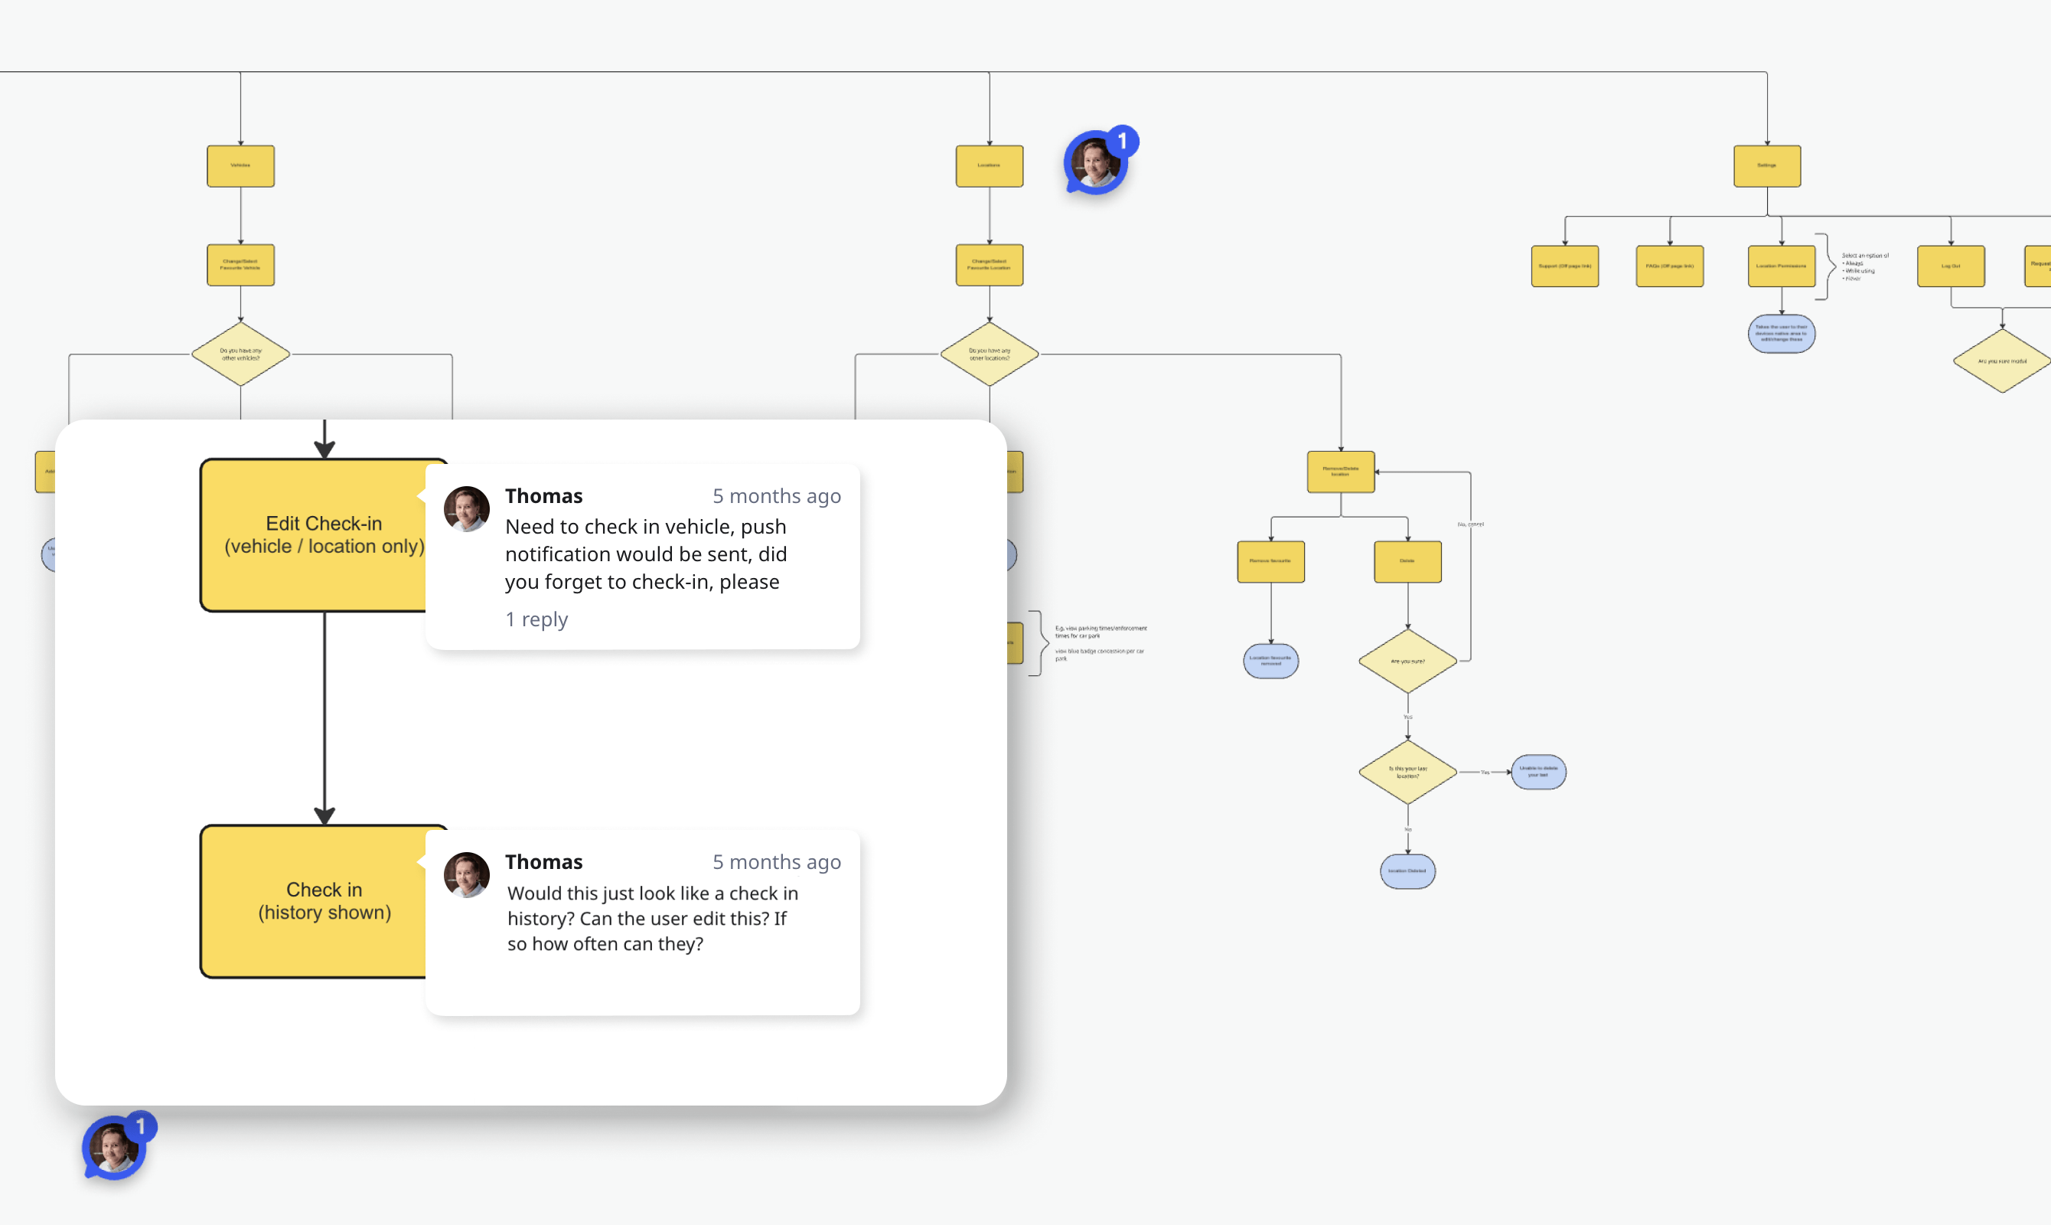This screenshot has height=1225, width=2051.
Task: Select the FAQs (Off page link) node
Action: click(1670, 266)
